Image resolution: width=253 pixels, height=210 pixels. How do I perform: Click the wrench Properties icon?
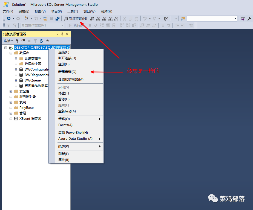249,19
